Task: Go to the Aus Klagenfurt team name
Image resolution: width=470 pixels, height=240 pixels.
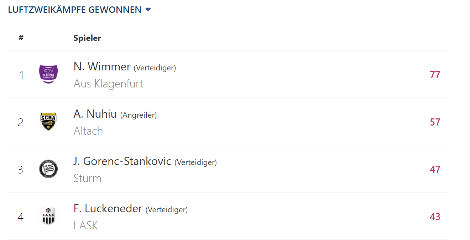Action: (108, 84)
